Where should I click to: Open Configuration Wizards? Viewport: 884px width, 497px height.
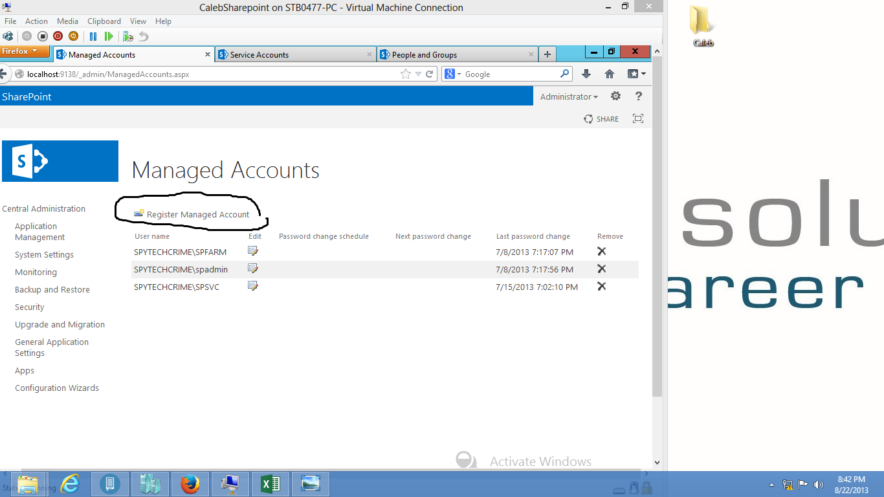point(57,388)
